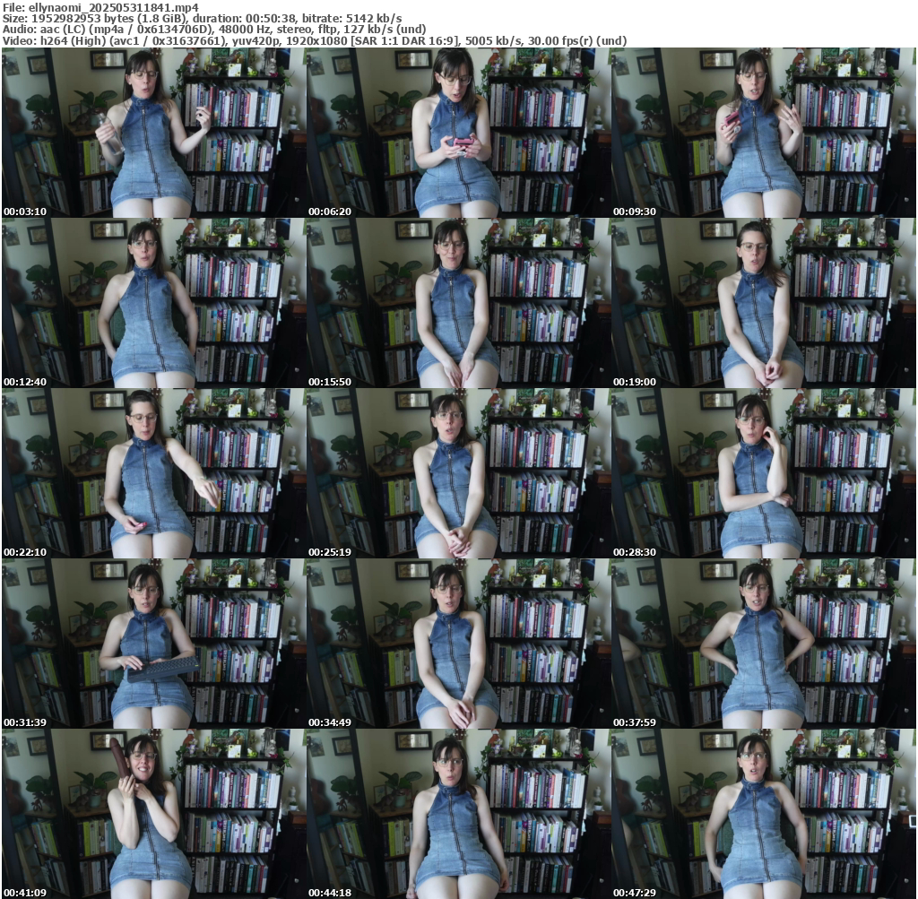Choose the frame with timestamp 00:34:49

[458, 644]
